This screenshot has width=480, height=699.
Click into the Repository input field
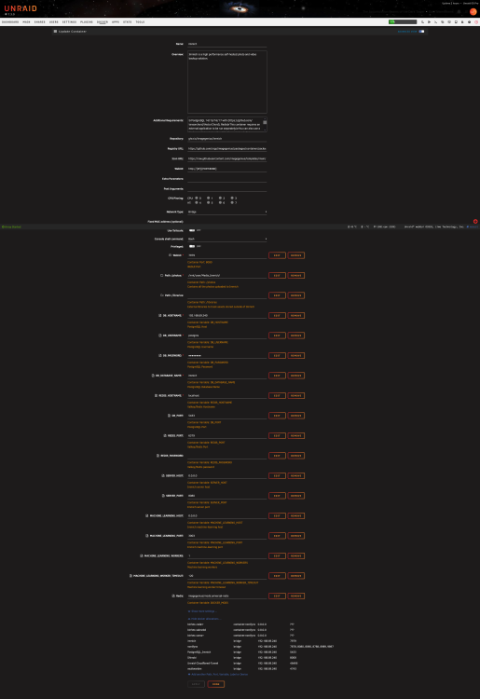click(x=226, y=139)
